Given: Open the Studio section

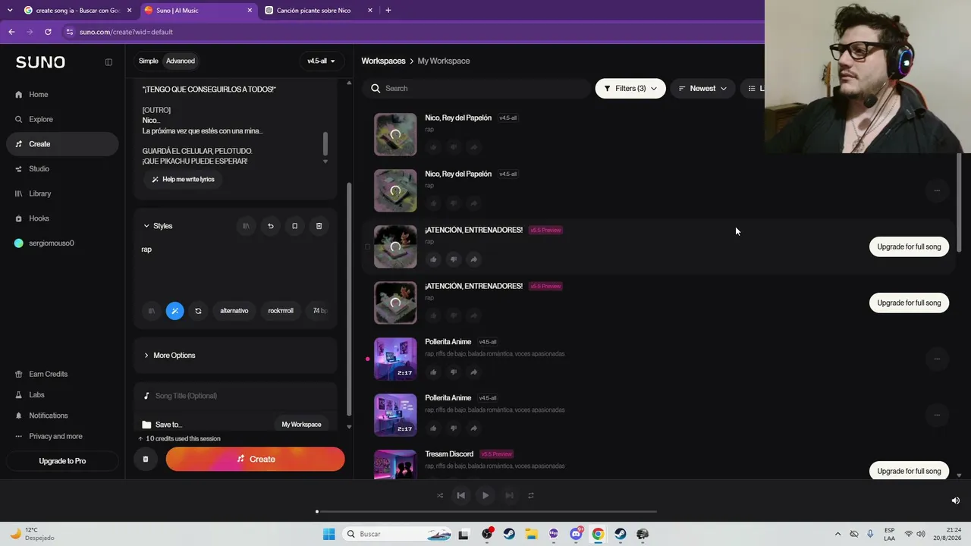Looking at the screenshot, I should 39,169.
